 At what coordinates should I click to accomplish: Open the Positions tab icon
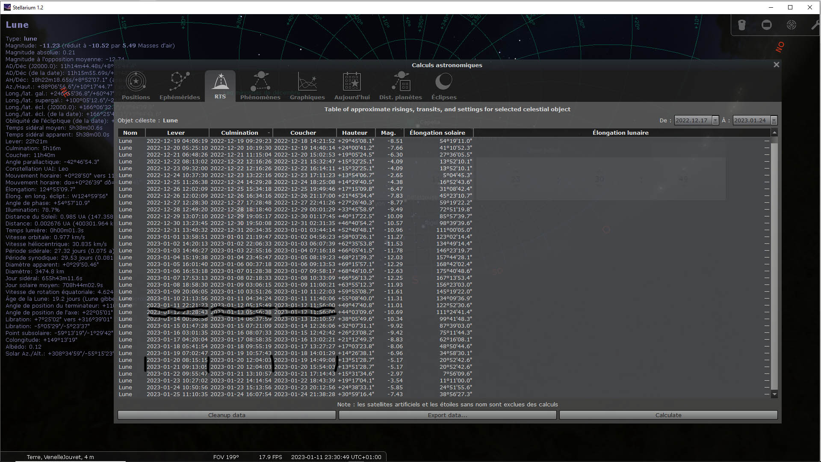point(136,86)
